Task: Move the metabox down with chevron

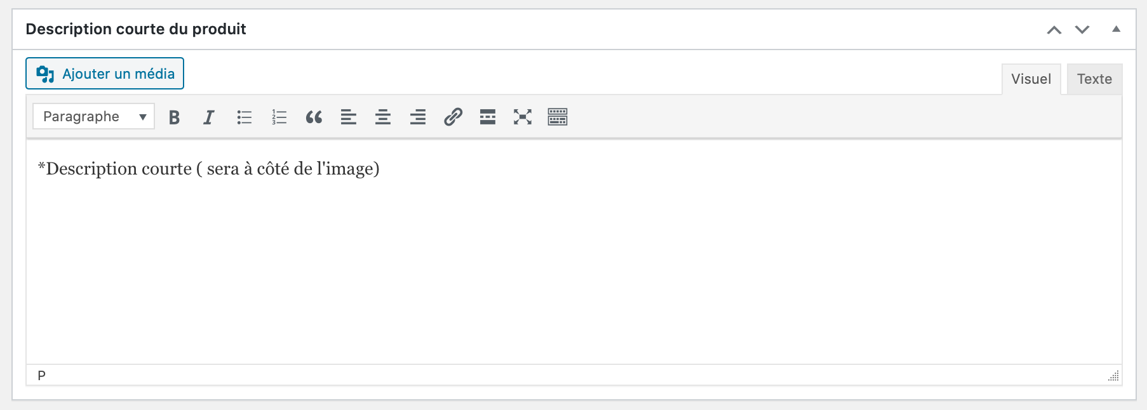Action: tap(1082, 30)
